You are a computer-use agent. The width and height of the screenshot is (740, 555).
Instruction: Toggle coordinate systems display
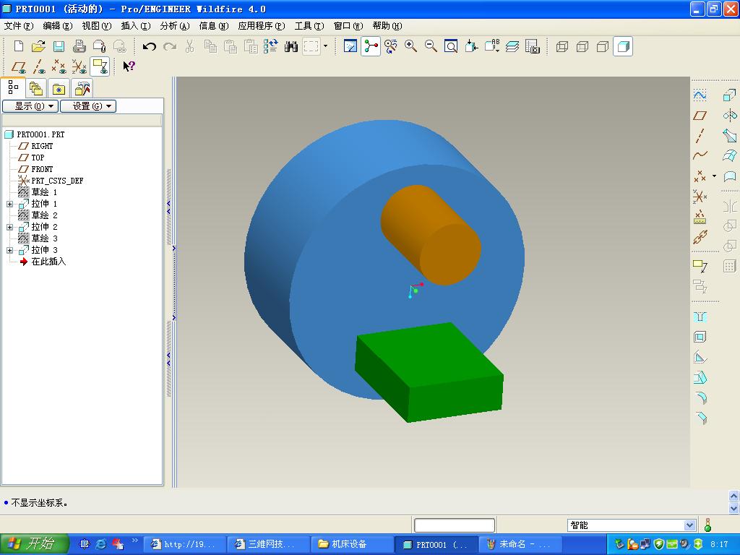79,66
